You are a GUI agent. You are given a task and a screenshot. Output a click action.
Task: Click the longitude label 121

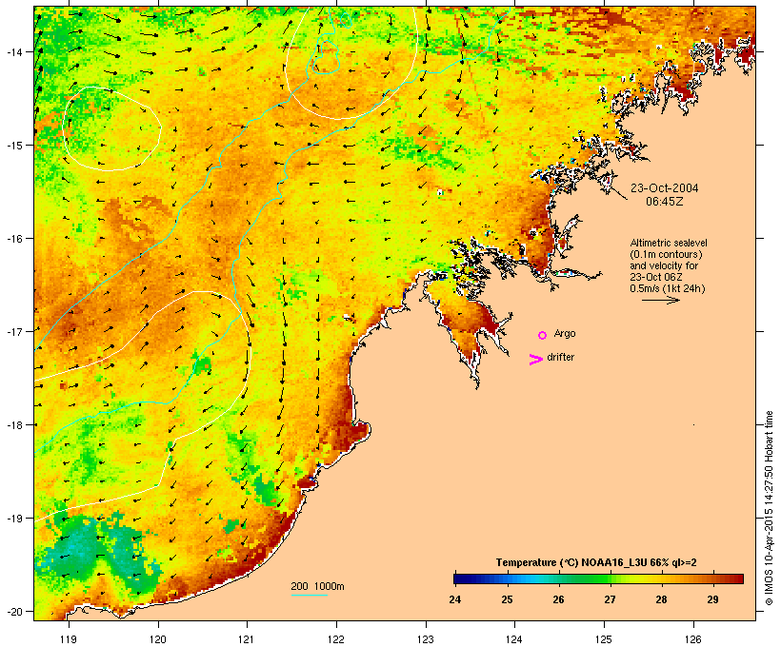point(247,639)
